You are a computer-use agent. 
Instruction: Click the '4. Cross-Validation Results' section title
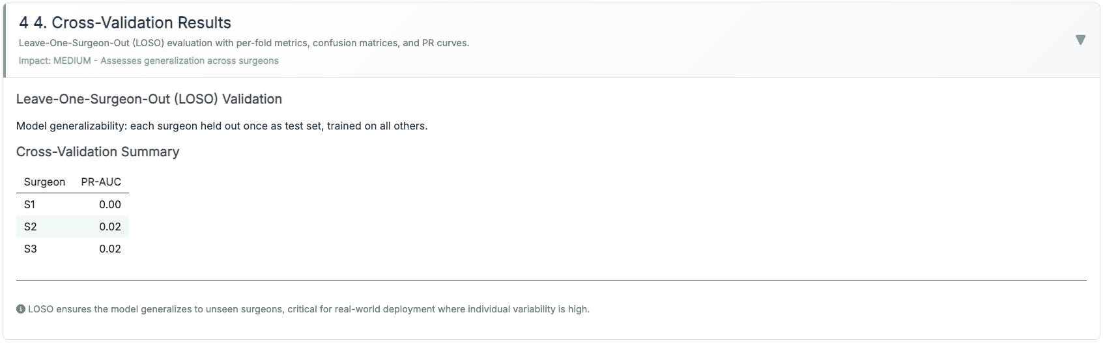click(x=132, y=23)
